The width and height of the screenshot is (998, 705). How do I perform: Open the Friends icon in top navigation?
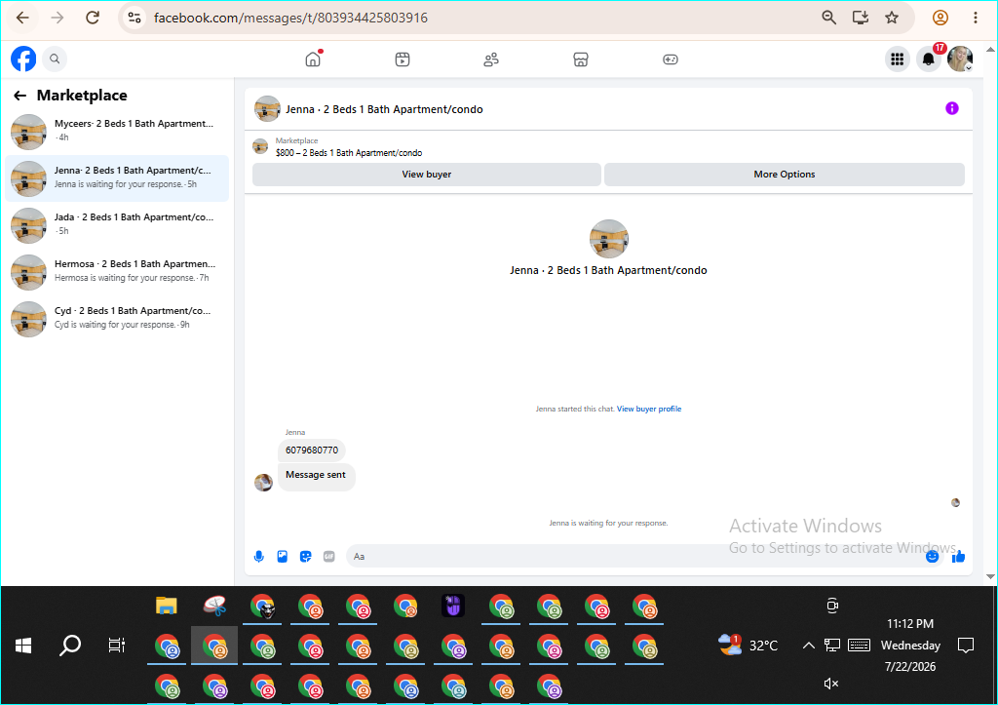[x=491, y=59]
